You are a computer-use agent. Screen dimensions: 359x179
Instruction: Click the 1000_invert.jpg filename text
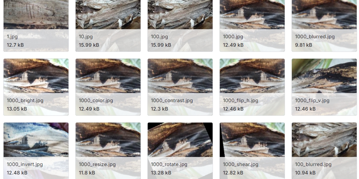point(25,164)
